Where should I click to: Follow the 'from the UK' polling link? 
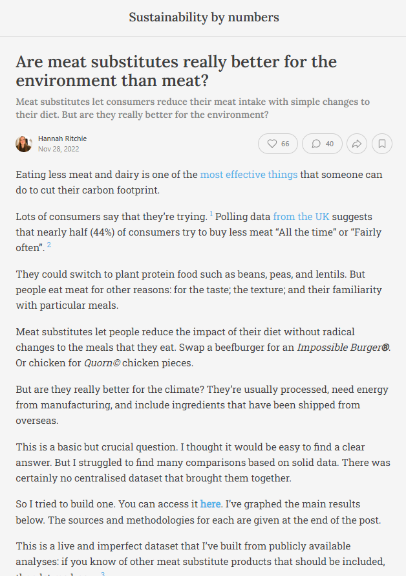click(x=301, y=217)
